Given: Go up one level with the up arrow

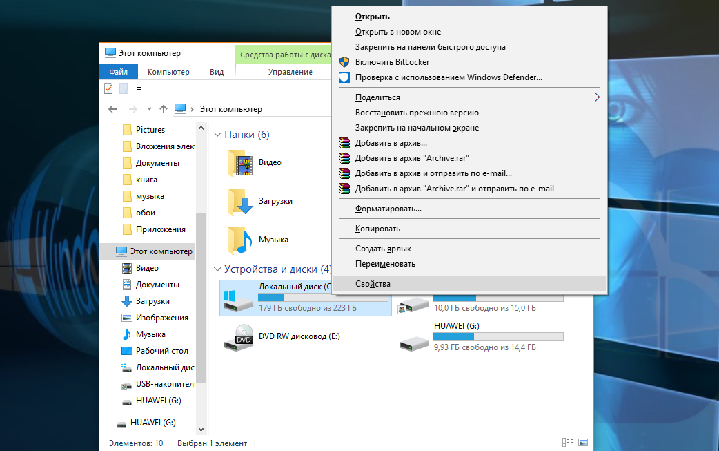Looking at the screenshot, I should (x=164, y=109).
